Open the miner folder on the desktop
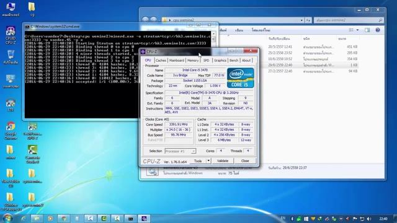 pyautogui.click(x=11, y=152)
